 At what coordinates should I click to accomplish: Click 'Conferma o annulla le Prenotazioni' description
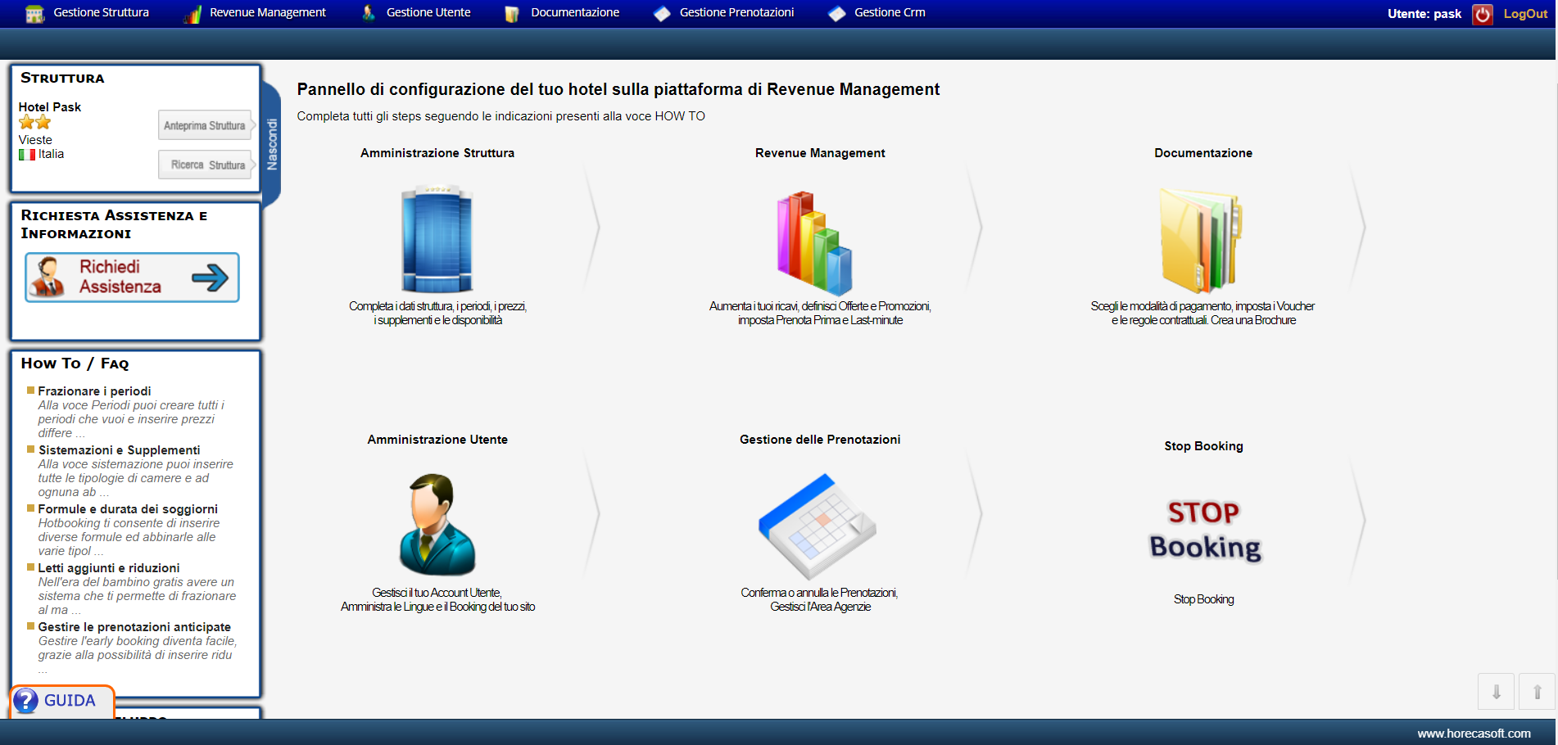[820, 599]
